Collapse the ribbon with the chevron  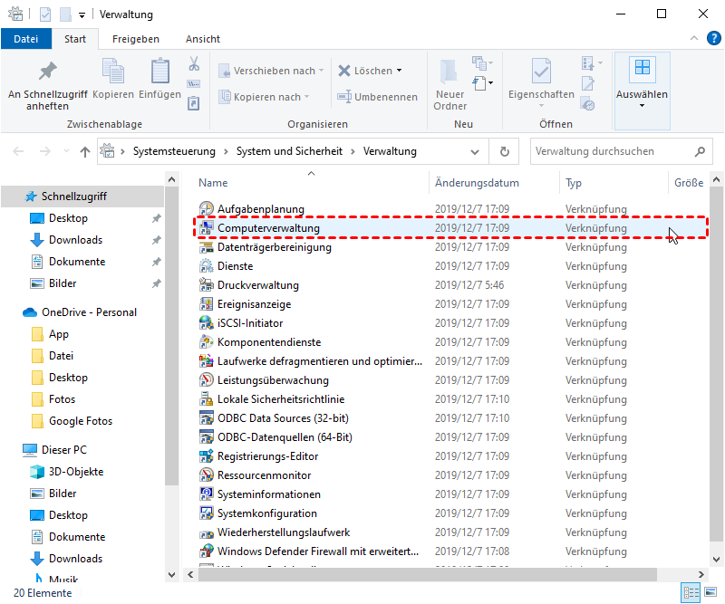tap(691, 39)
